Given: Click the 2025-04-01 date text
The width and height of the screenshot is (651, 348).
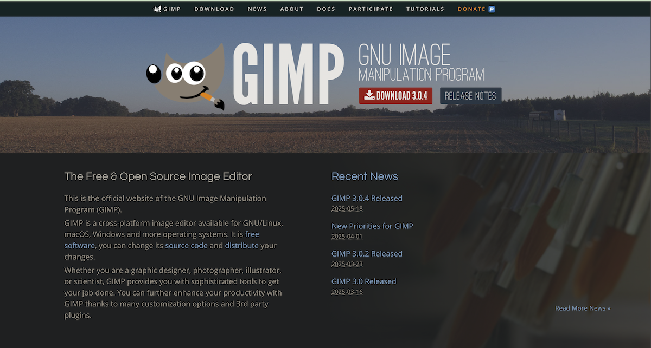Looking at the screenshot, I should [x=347, y=237].
